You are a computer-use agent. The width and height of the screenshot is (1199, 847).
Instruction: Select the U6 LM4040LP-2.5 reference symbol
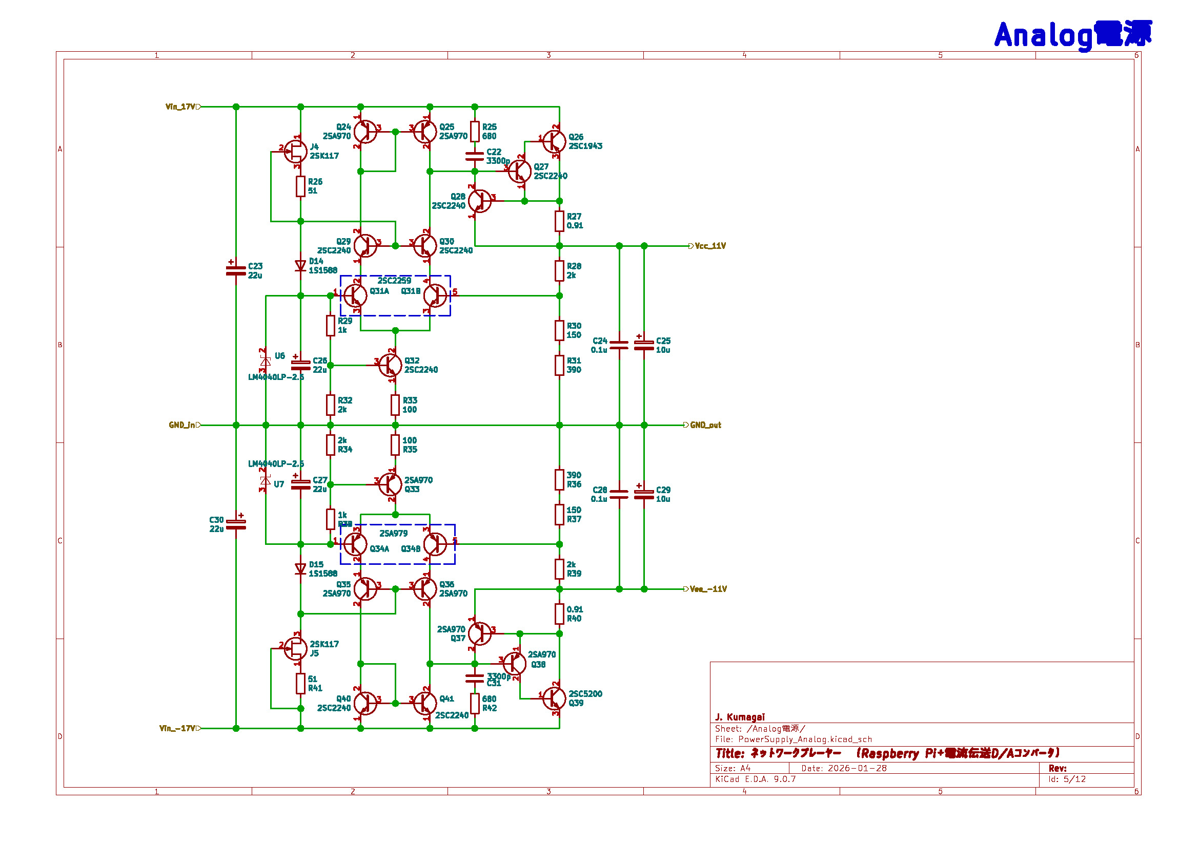coord(266,362)
